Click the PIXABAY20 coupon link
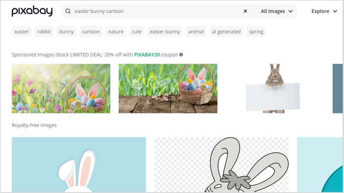Viewport: 344px width, 193px height. 147,55
